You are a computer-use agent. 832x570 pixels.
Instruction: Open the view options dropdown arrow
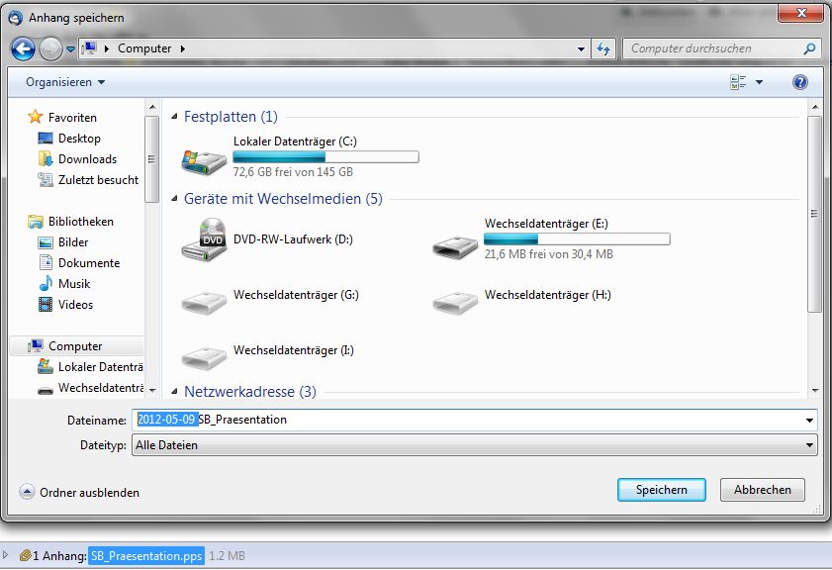(760, 82)
